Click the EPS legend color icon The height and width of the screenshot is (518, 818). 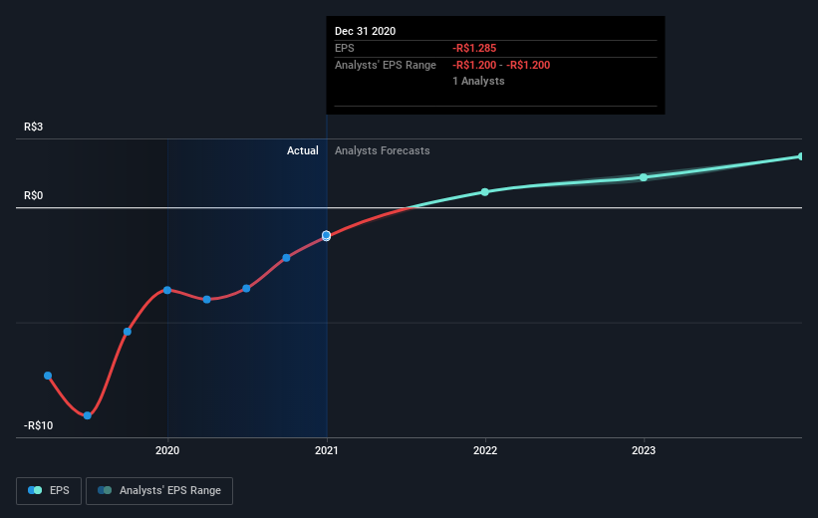coord(35,490)
